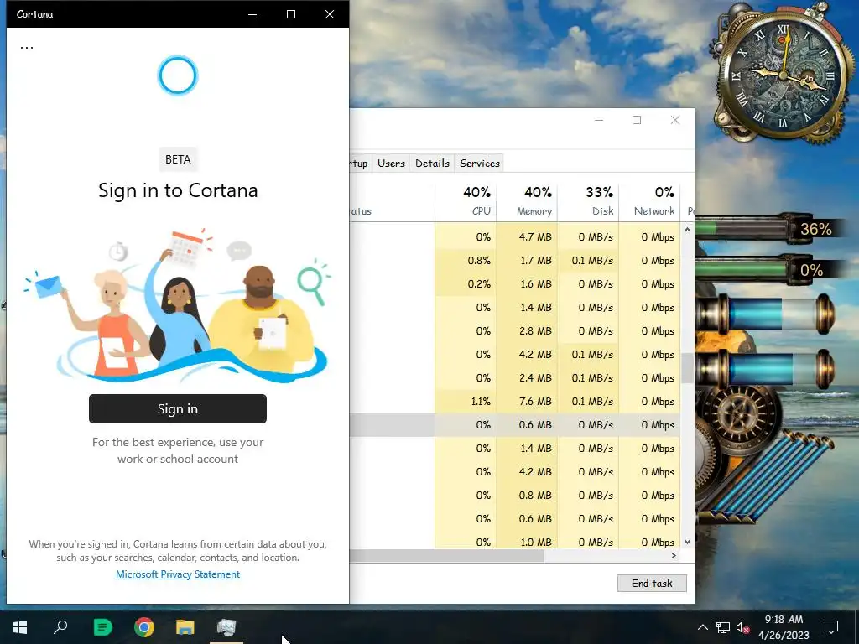This screenshot has width=859, height=644.
Task: Click the 1.7 MB memory value
Action: click(535, 261)
